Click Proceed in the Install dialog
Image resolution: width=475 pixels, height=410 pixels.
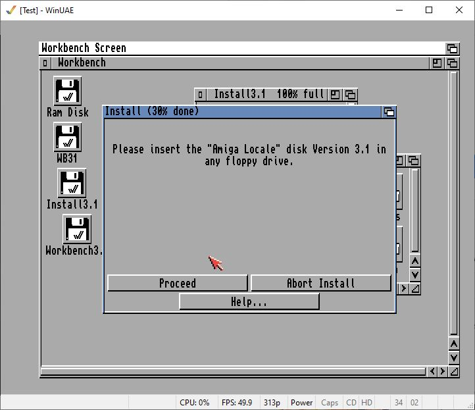click(x=178, y=283)
